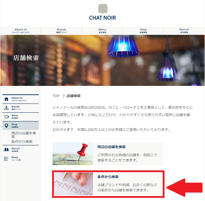The height and width of the screenshot is (201, 205).
Task: Select the coffee cup Menu icon
Action: click(x=7, y=117)
